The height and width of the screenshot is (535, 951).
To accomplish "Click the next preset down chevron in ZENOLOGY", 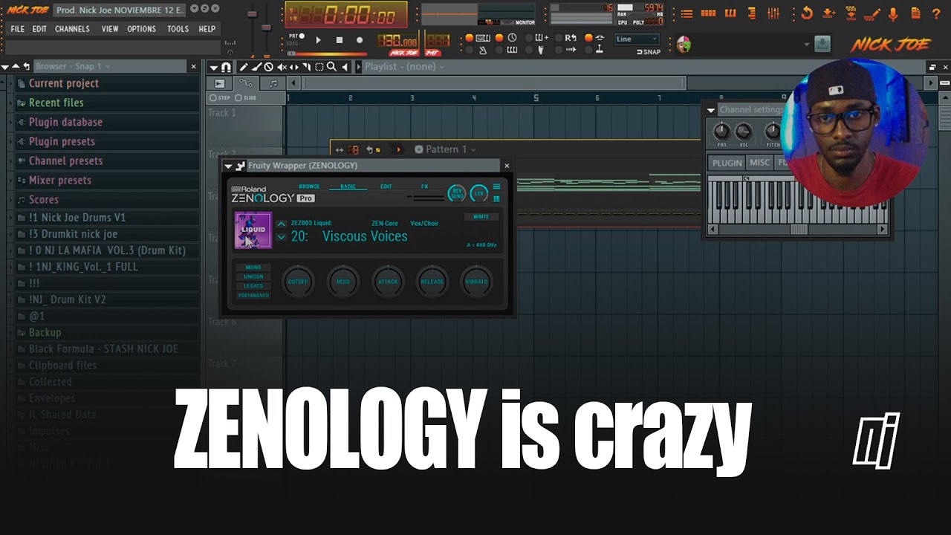I will [x=281, y=237].
